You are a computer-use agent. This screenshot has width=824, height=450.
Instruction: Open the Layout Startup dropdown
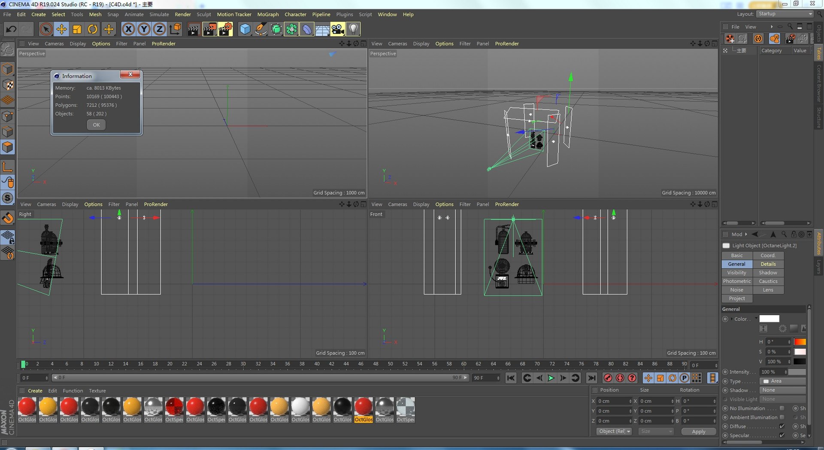[785, 14]
